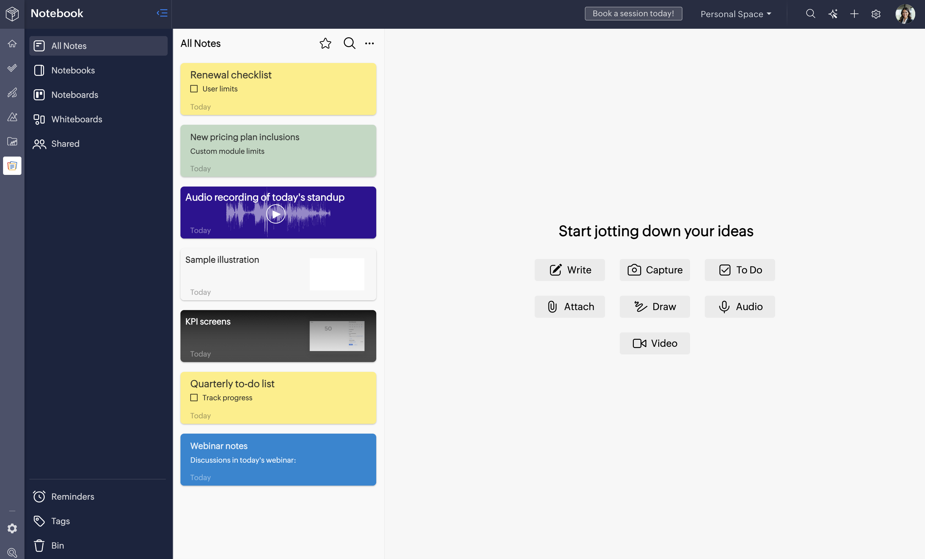Image resolution: width=925 pixels, height=559 pixels.
Task: Open the Bin trash icon
Action: (x=39, y=545)
